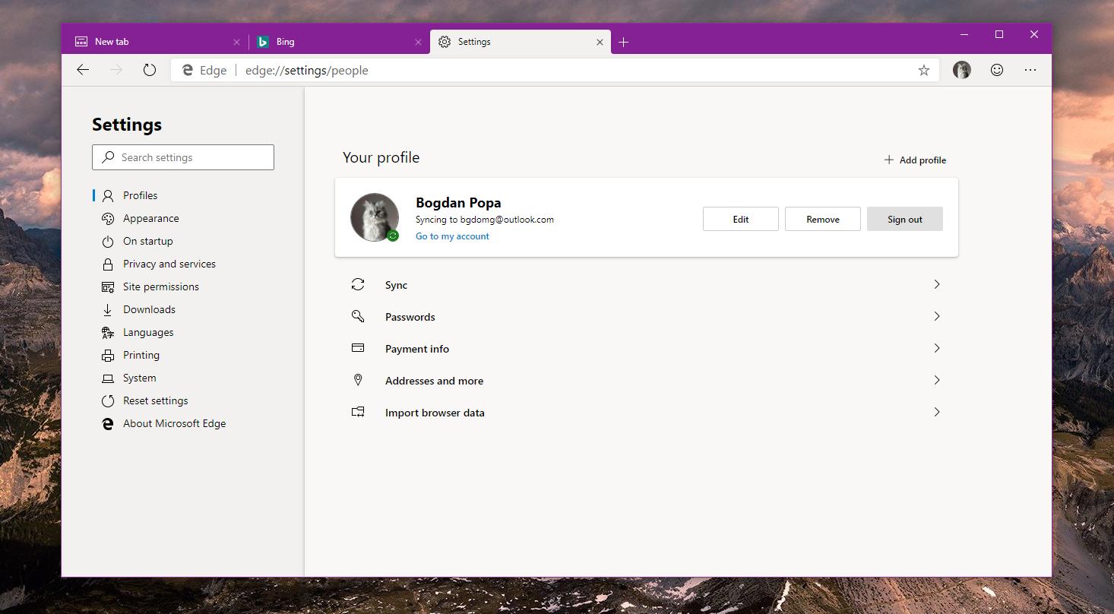
Task: Close the Settings tab
Action: point(600,42)
